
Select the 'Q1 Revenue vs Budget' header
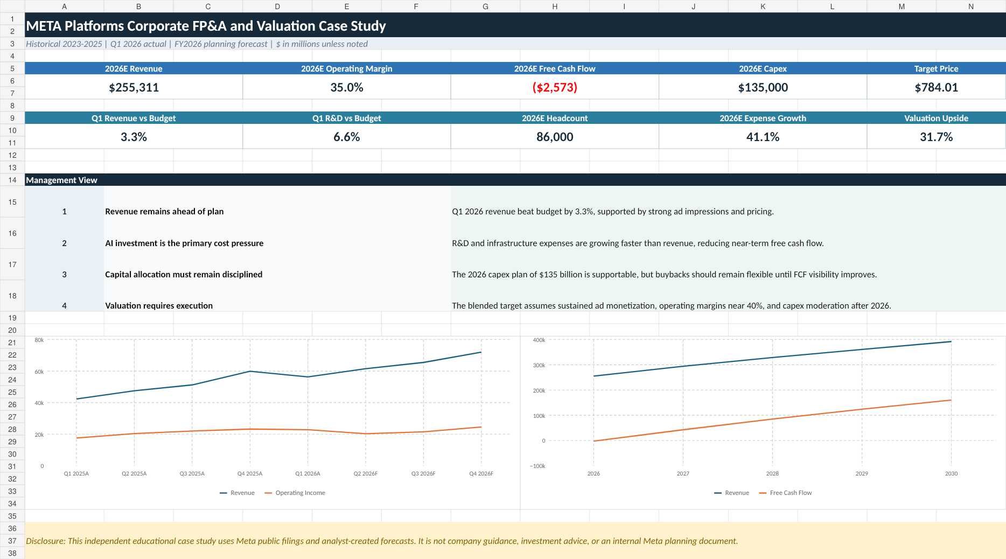click(134, 118)
